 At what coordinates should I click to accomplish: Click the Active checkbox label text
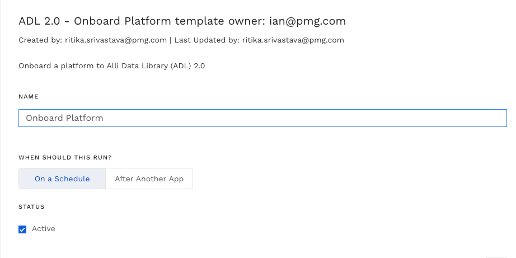(44, 229)
